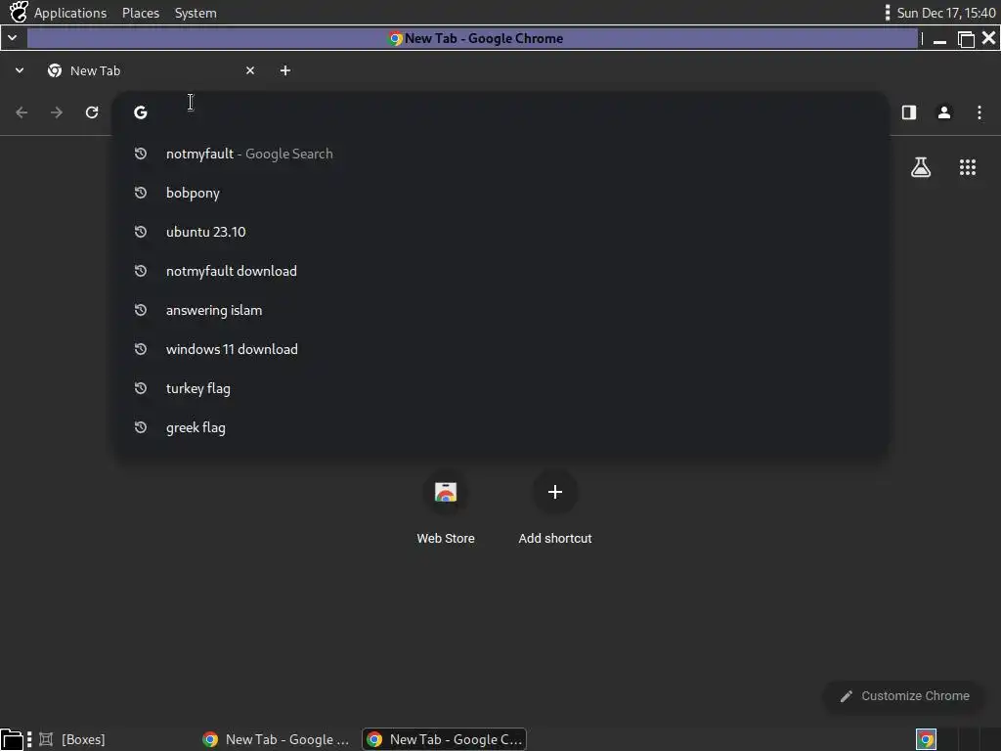This screenshot has height=751, width=1001.
Task: Select the ubuntu 23.10 suggestion
Action: tap(501, 232)
